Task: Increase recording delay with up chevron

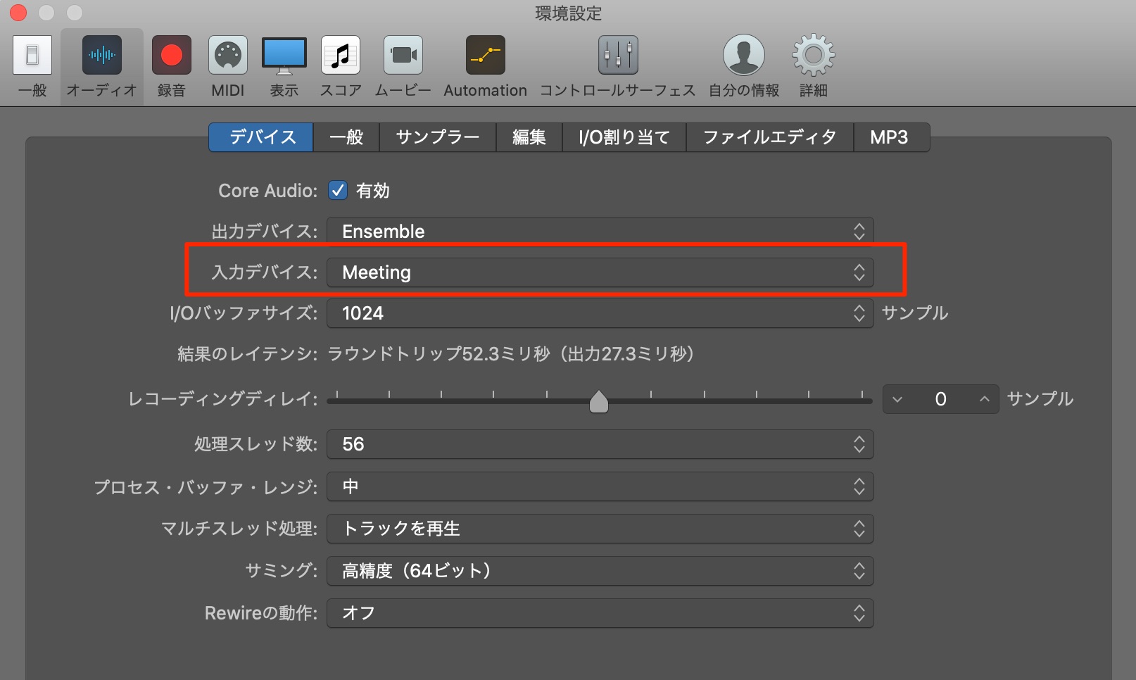Action: [985, 399]
